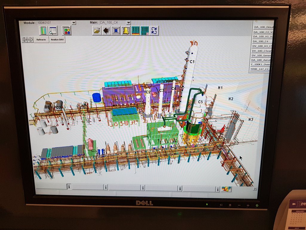
Task: Click the pink vertical vessel in 3D model
Action: pyautogui.click(x=90, y=144)
